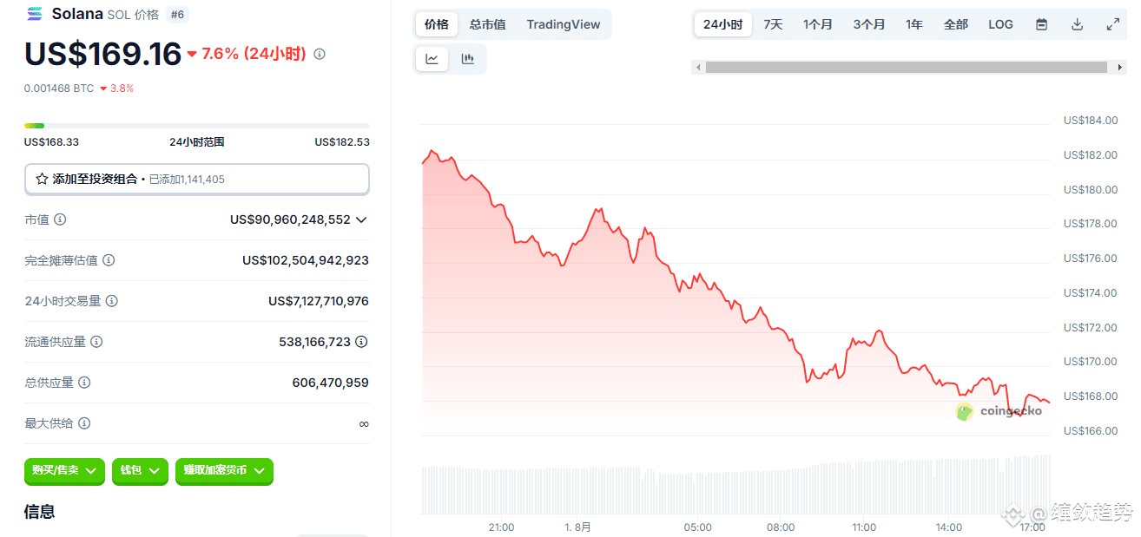Click US$168.33 range low value
The image size is (1141, 537).
coord(51,142)
